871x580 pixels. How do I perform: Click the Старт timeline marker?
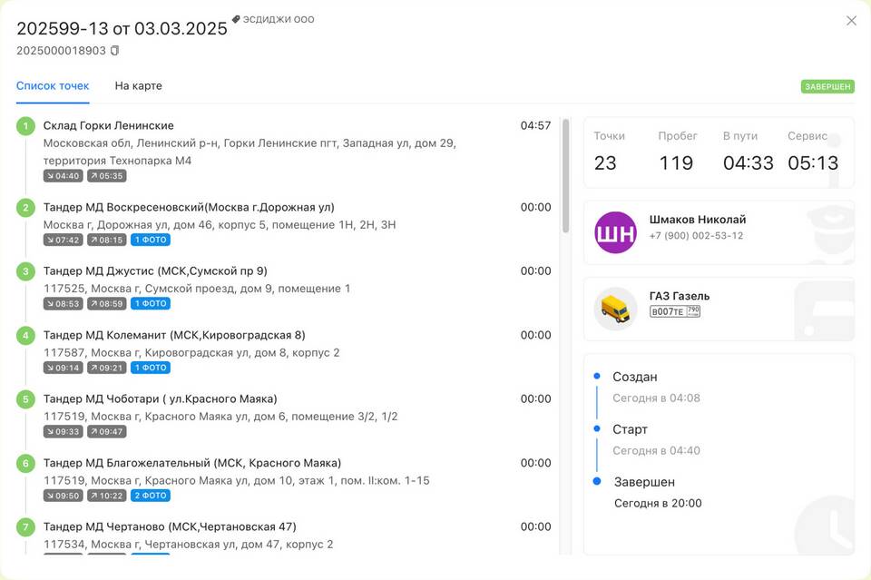coord(597,429)
